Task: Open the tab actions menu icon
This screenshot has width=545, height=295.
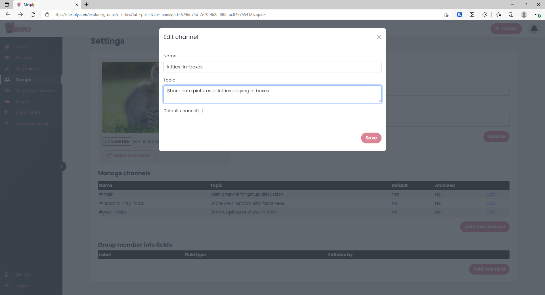Action: [x=7, y=5]
